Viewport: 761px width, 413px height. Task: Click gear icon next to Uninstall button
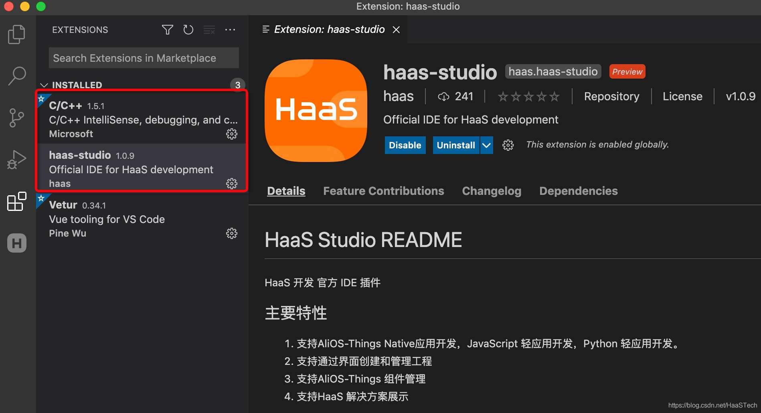coord(508,145)
